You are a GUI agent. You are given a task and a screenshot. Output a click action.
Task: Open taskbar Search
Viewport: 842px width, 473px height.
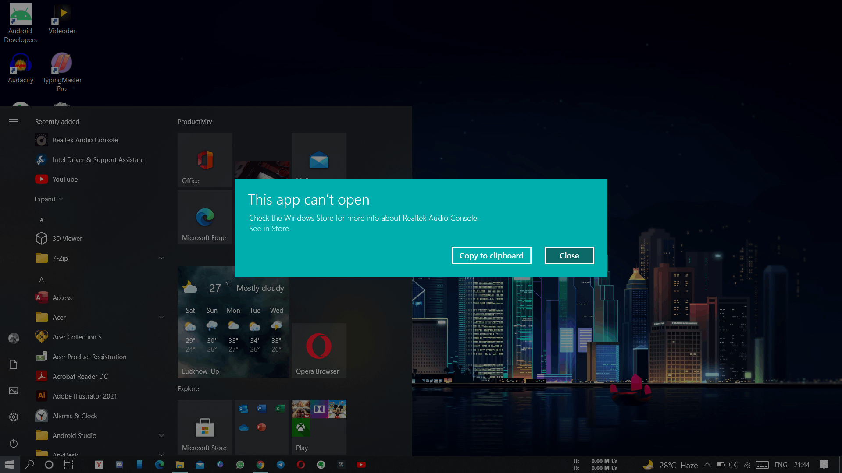click(29, 465)
